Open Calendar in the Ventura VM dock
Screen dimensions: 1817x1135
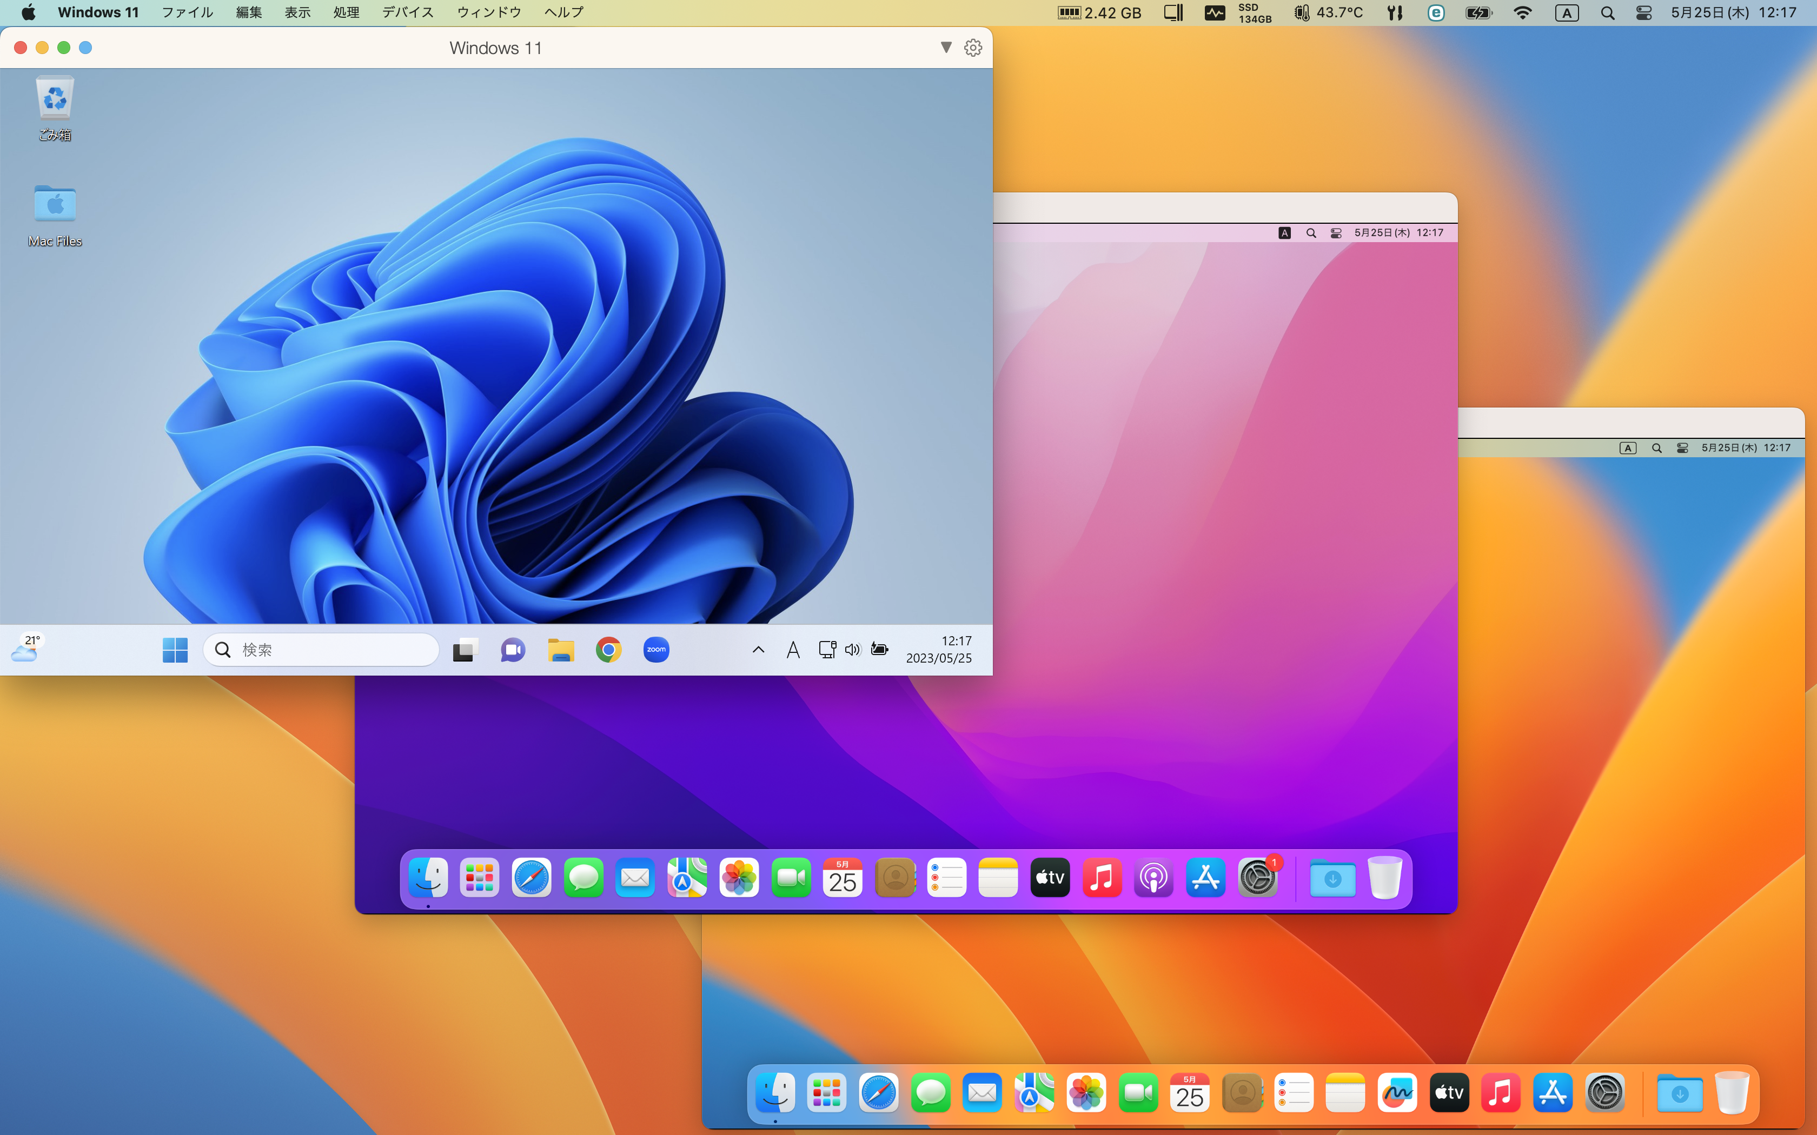(1190, 1093)
